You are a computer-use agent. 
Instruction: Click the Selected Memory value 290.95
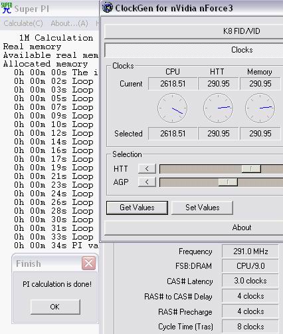[x=260, y=134]
